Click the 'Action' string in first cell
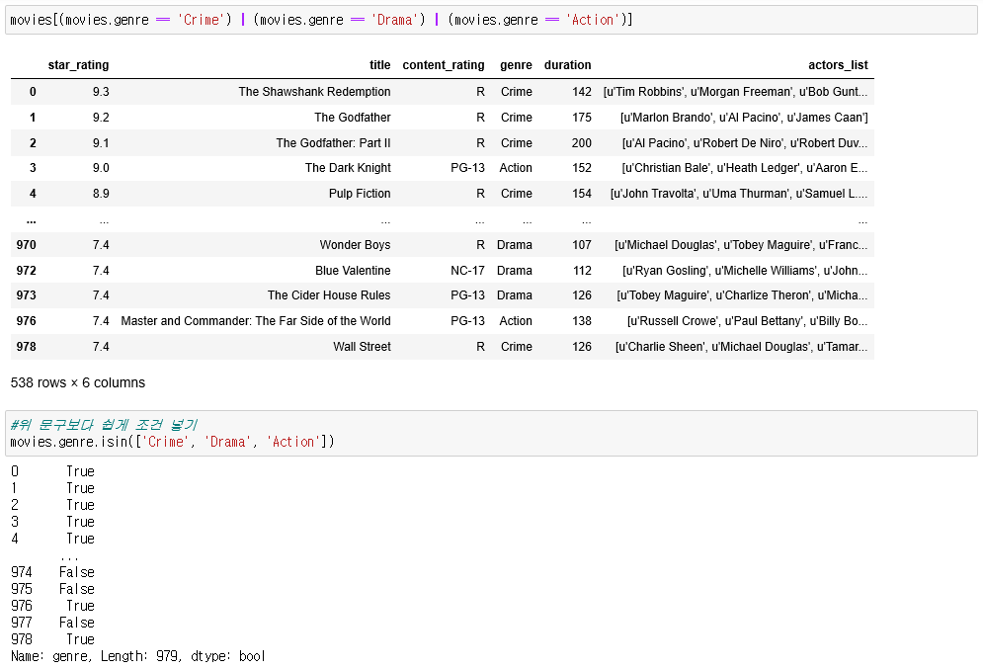 593,20
